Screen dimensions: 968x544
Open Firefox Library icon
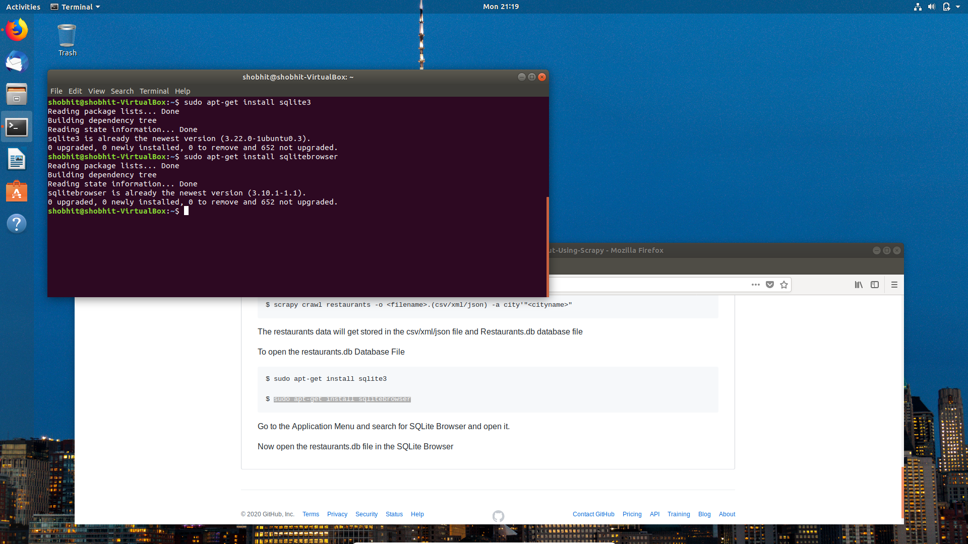[858, 285]
